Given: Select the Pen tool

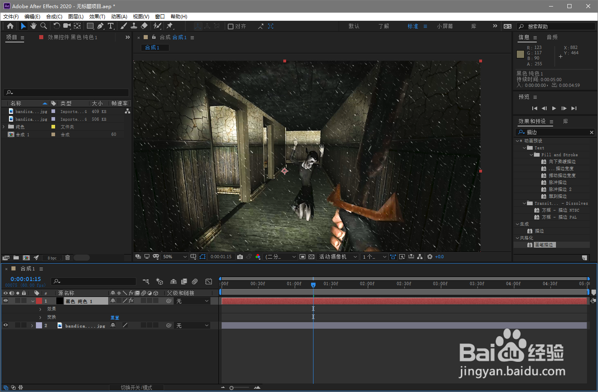Looking at the screenshot, I should [x=100, y=26].
